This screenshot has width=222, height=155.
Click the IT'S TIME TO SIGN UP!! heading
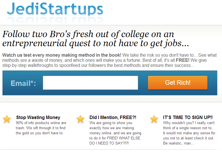coord(188,117)
